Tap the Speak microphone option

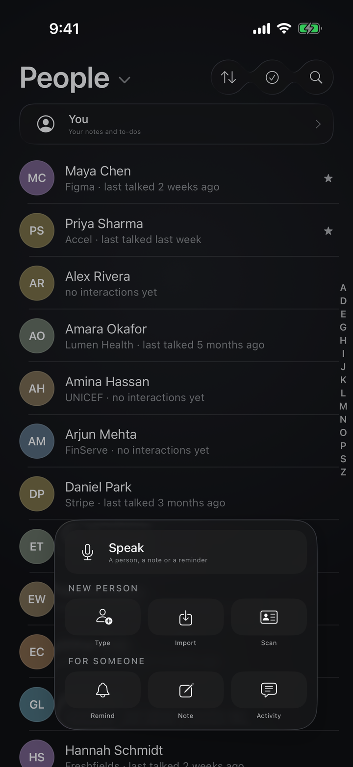pyautogui.click(x=186, y=552)
